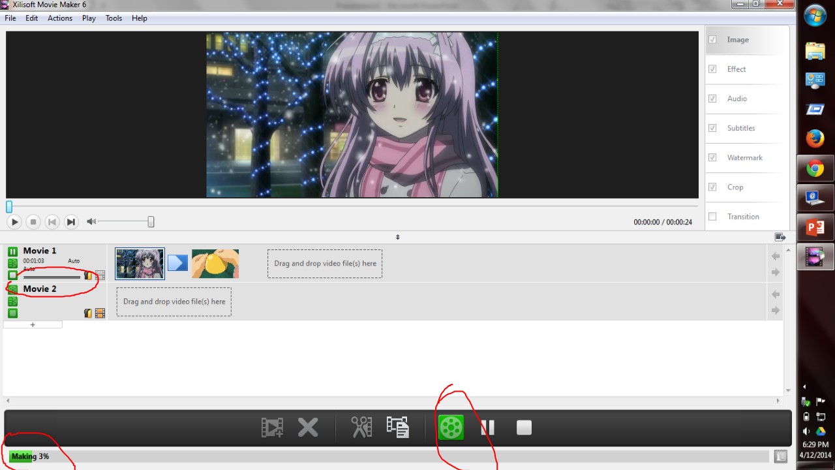
Task: Select the anime girl clip thumbnail
Action: tap(140, 263)
